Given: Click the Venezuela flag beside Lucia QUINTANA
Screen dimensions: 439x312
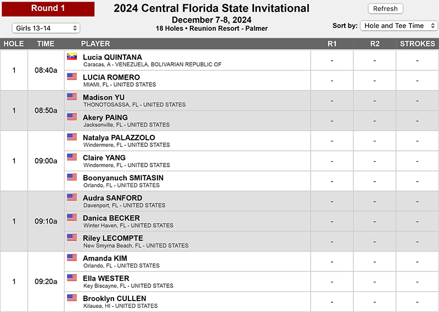Looking at the screenshot, I should pos(72,56).
